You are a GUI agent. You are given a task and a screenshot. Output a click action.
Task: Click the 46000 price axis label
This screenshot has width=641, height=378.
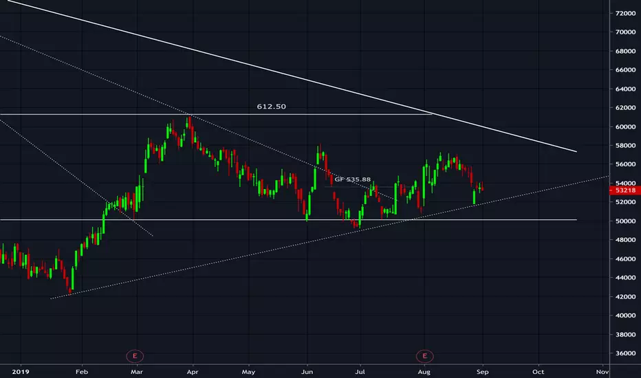625,258
